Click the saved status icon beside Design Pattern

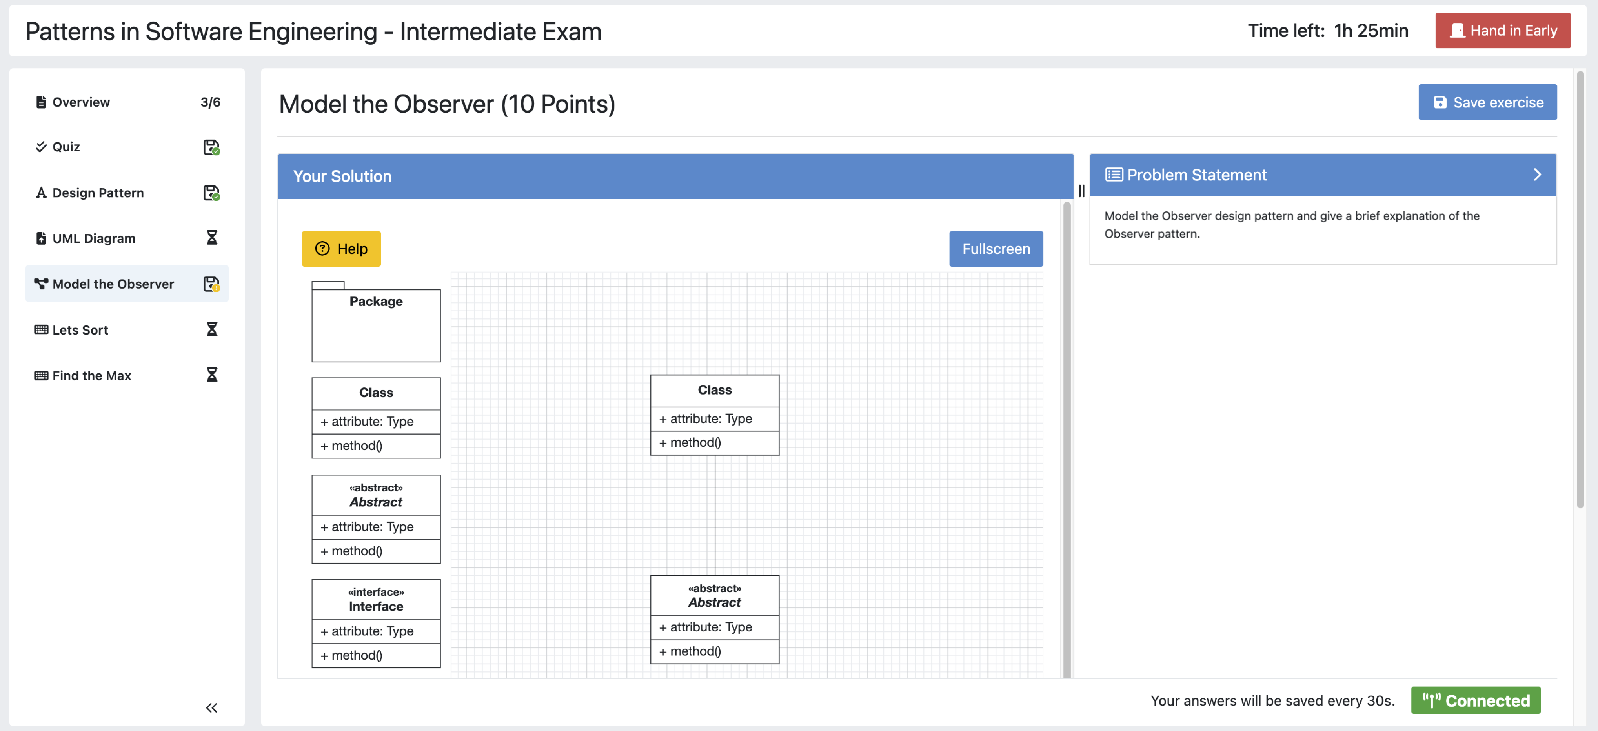[x=211, y=193]
